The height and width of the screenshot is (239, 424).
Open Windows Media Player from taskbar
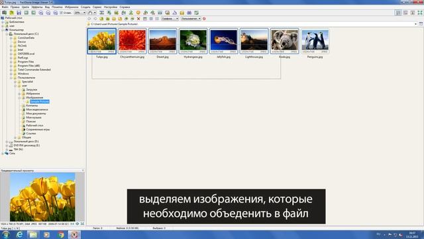click(47, 234)
